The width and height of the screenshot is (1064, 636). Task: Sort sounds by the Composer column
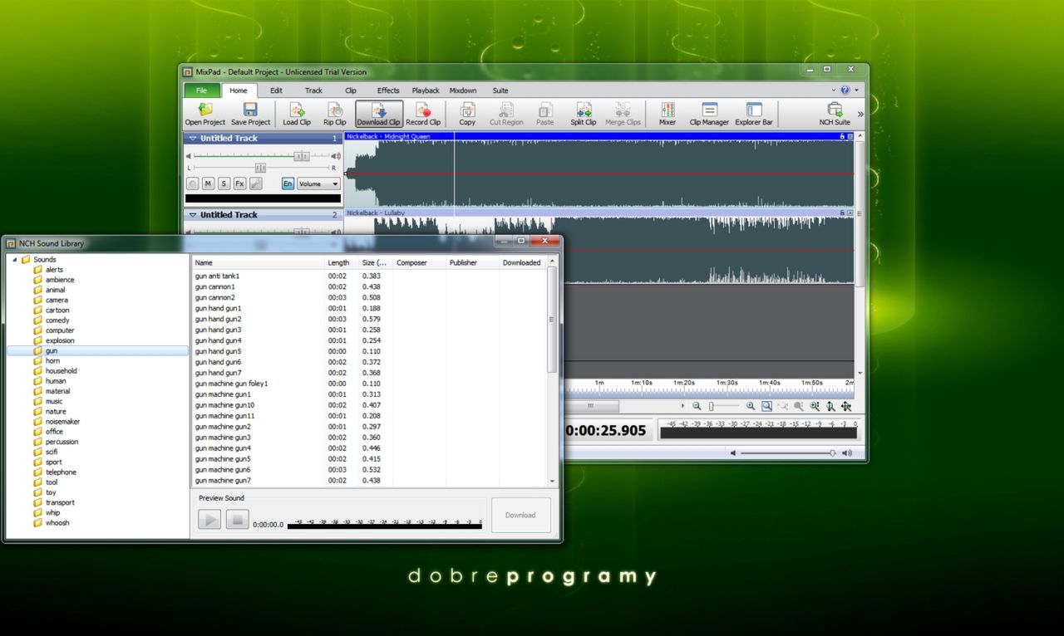click(x=419, y=262)
